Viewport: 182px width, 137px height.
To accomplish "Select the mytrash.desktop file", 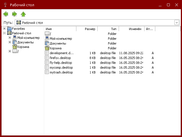I will tap(61, 72).
